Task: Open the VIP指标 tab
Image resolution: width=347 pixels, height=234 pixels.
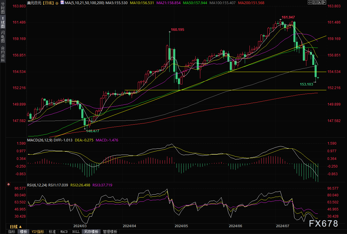Action: coord(38,232)
